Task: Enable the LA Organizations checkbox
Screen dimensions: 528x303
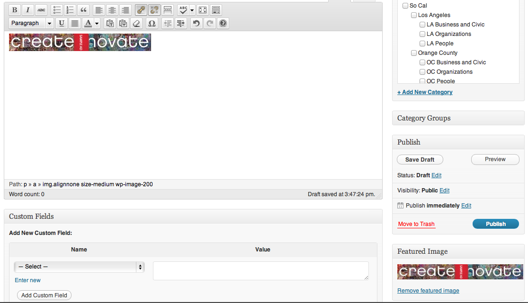Action: [x=422, y=34]
